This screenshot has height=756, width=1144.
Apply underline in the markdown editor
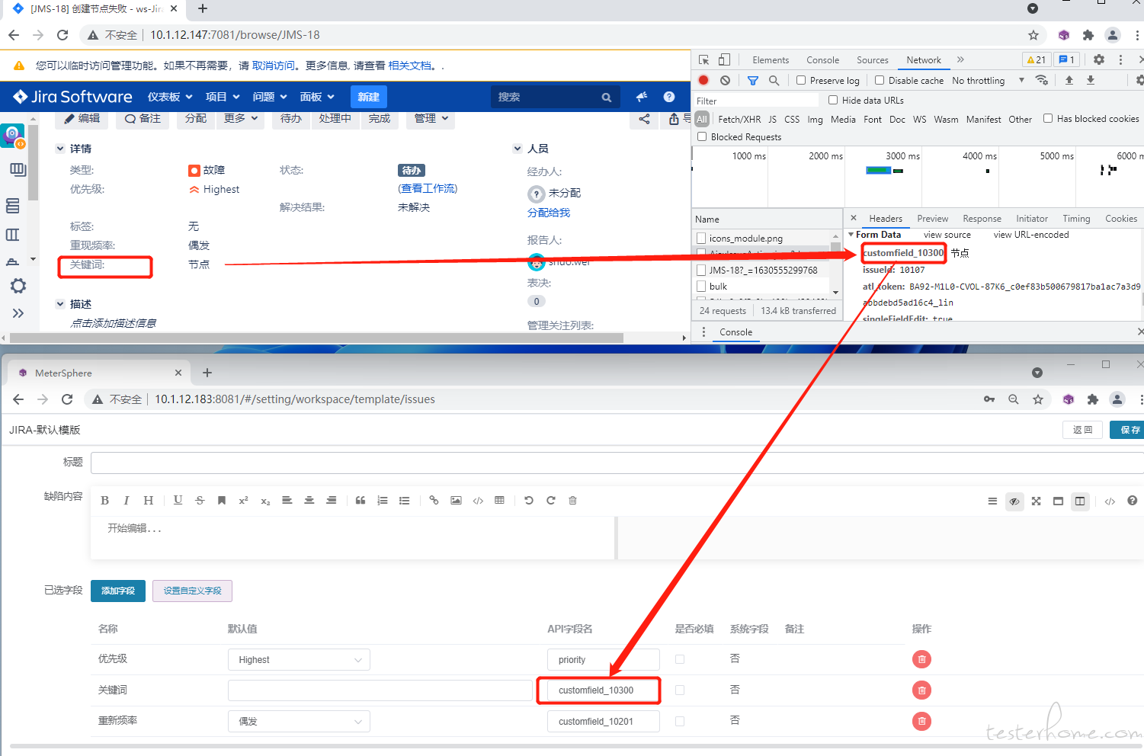(x=178, y=501)
